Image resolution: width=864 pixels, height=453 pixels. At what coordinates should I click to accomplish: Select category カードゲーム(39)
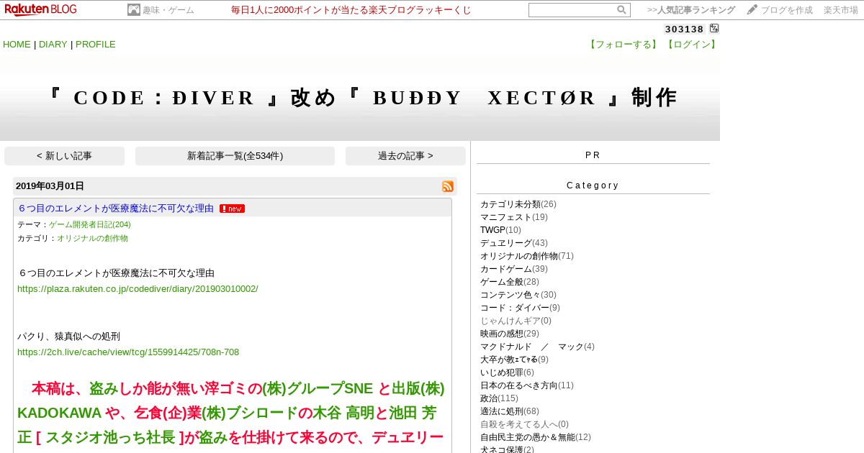click(514, 269)
